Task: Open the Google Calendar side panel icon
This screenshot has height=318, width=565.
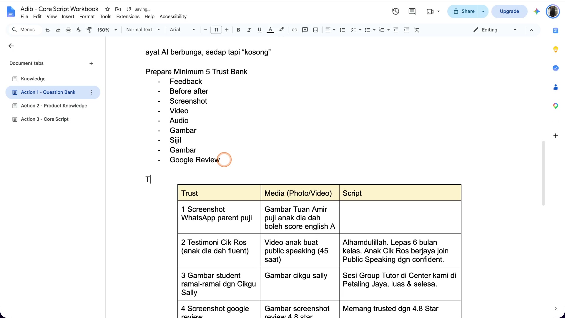Action: (x=556, y=30)
